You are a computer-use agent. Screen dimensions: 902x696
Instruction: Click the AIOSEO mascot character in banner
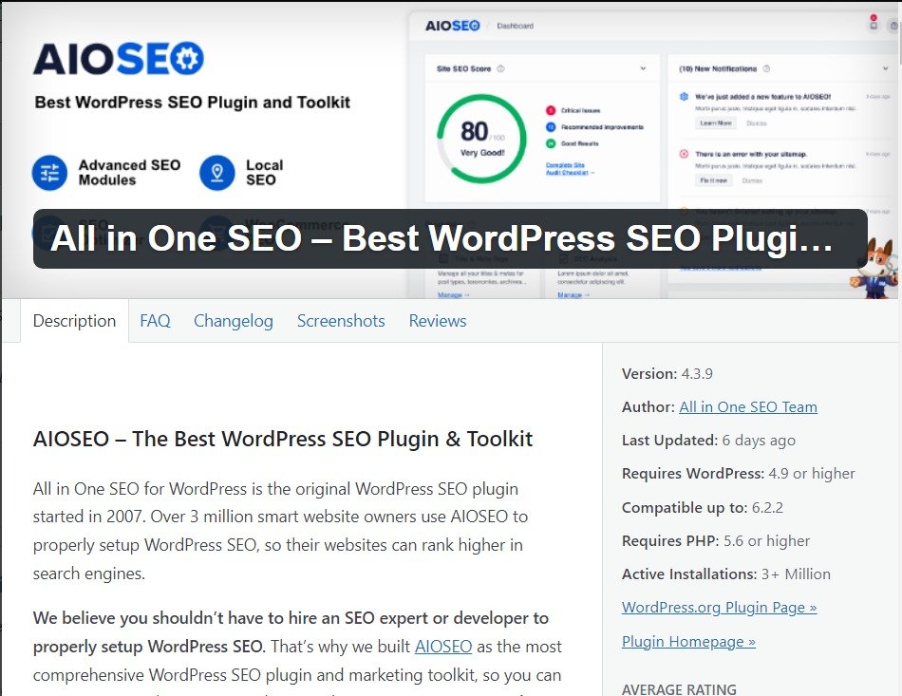click(875, 268)
